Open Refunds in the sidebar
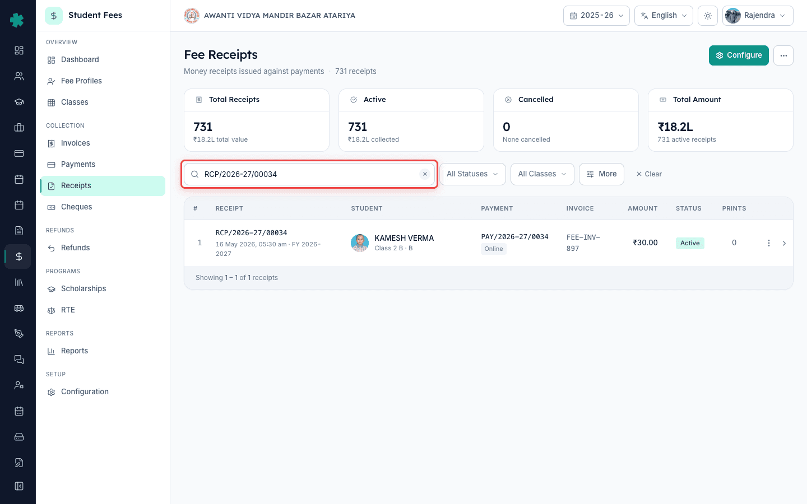Screen dimensions: 807x504 [103, 248]
